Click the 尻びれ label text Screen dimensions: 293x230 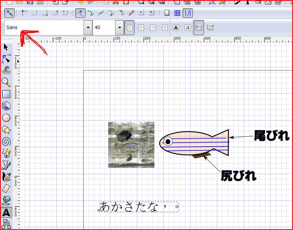pos(239,176)
